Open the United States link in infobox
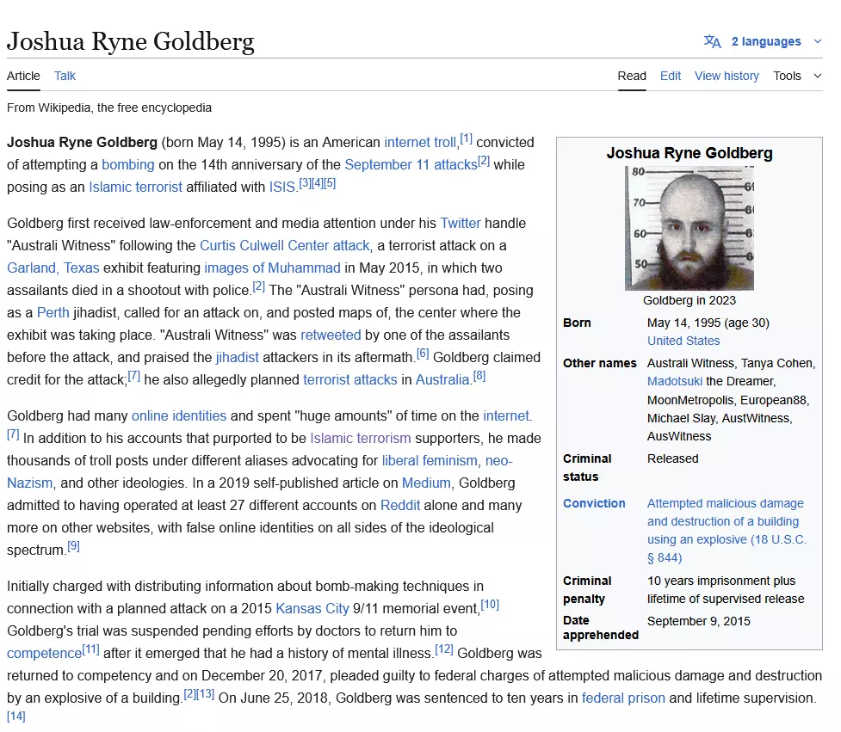841x732 pixels. click(683, 341)
